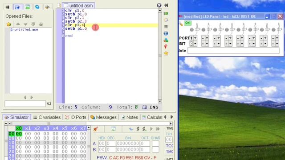Image resolution: width=285 pixels, height=160 pixels.
Task: Switch to the Messages tab
Action: [x=103, y=117]
